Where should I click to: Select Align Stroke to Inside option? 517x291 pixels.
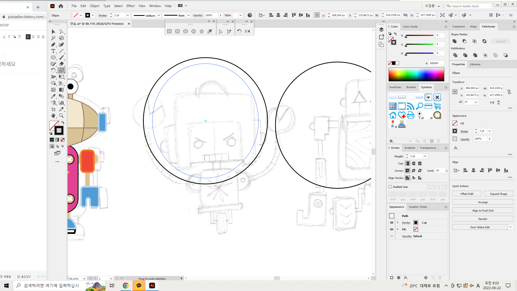click(x=414, y=178)
